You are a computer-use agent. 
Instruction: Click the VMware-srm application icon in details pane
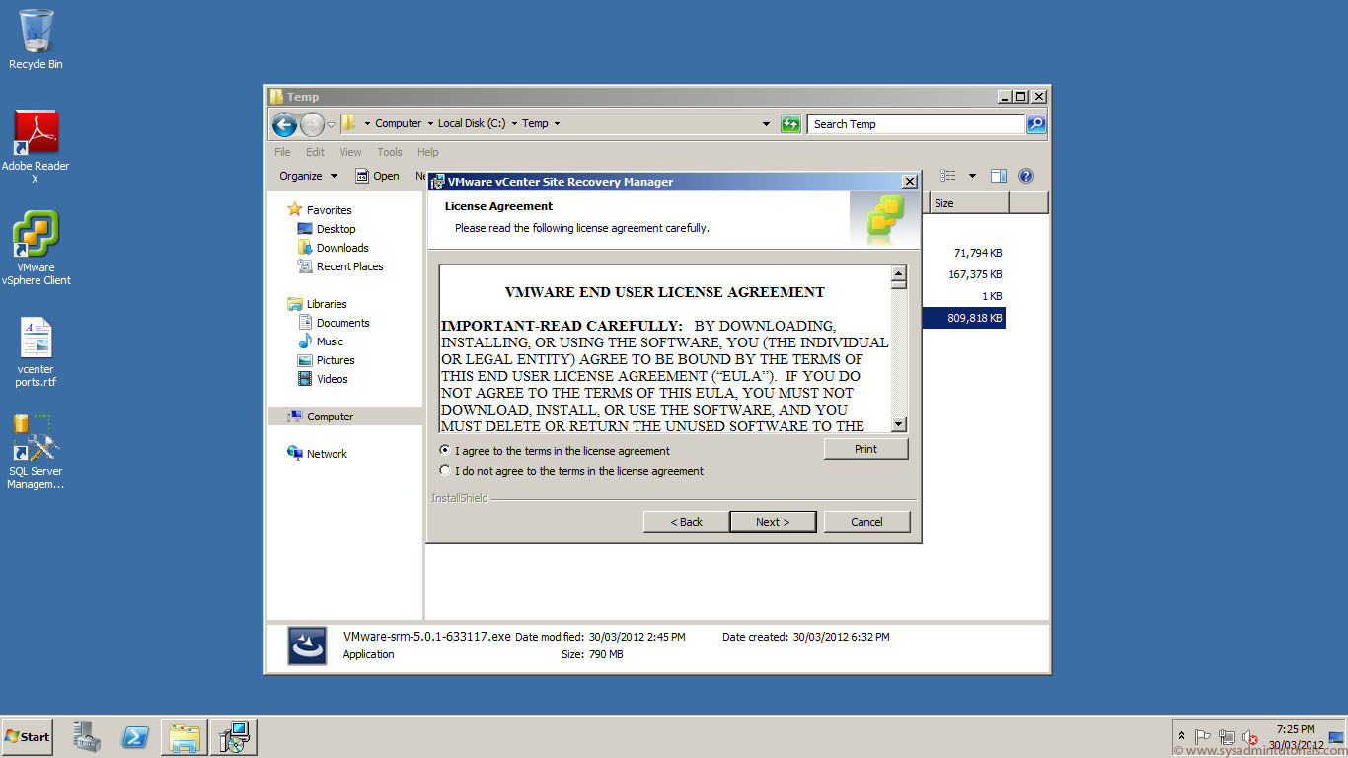coord(307,645)
